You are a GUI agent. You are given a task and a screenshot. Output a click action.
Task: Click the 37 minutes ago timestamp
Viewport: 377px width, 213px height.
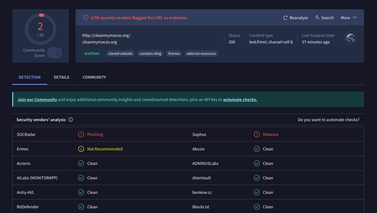click(316, 42)
